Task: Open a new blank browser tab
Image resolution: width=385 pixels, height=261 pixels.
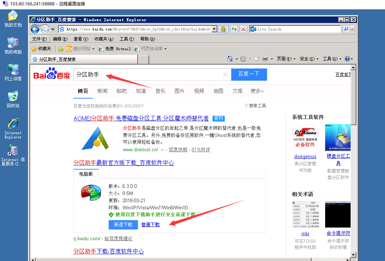Action: click(x=144, y=60)
